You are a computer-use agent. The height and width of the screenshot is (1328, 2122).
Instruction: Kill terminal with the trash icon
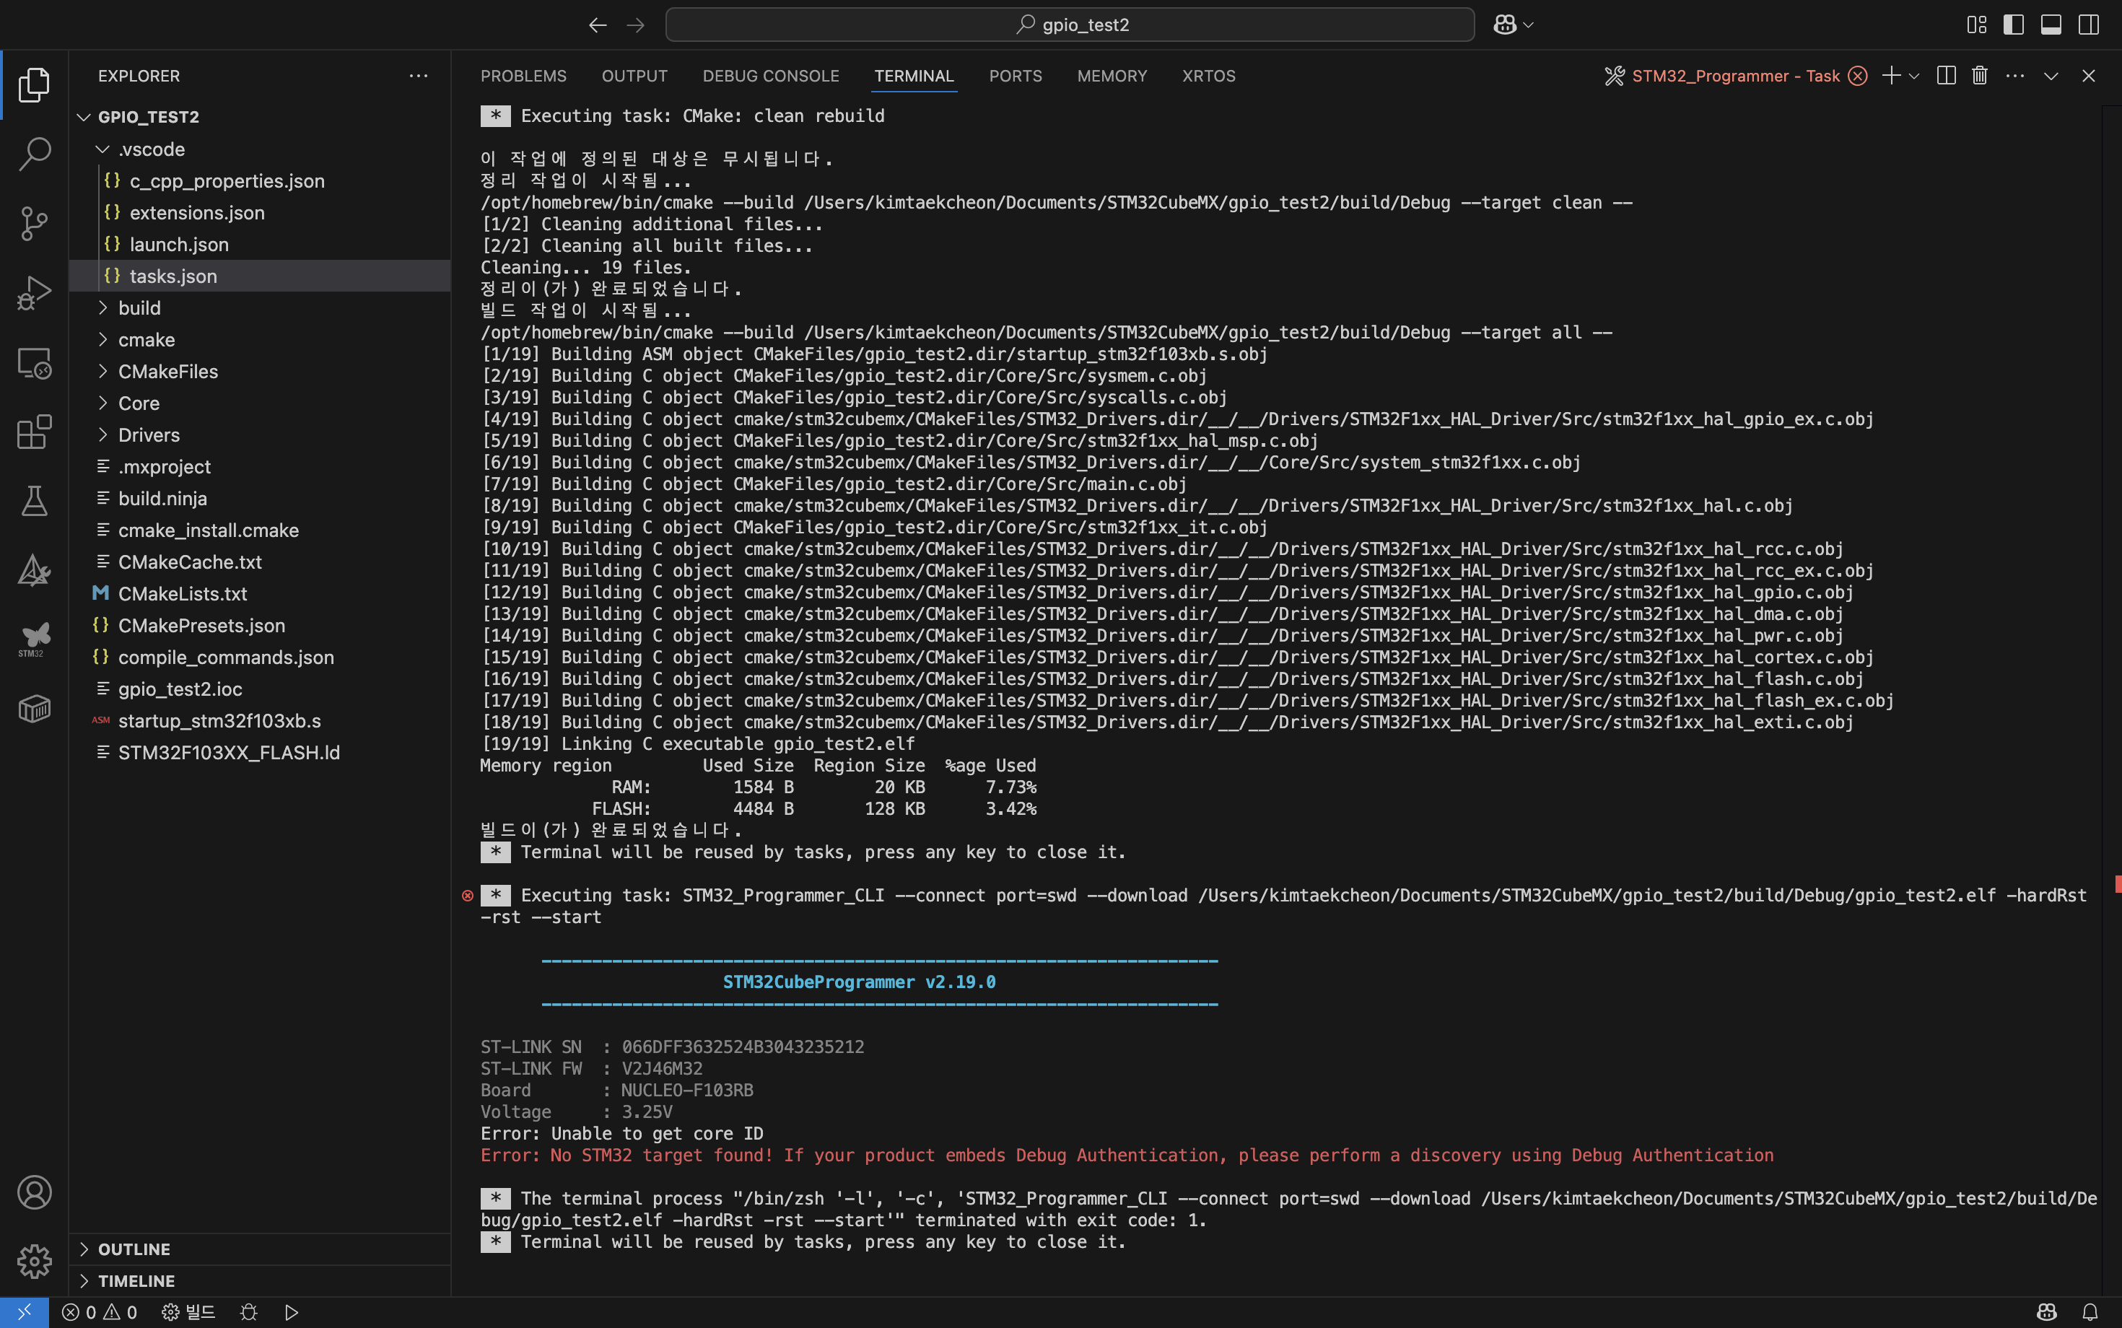coord(1979,76)
